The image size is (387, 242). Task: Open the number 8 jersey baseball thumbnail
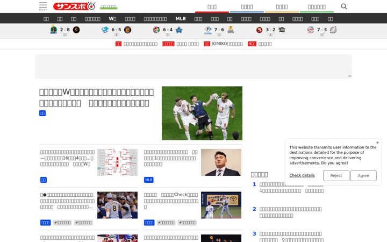pos(117,205)
